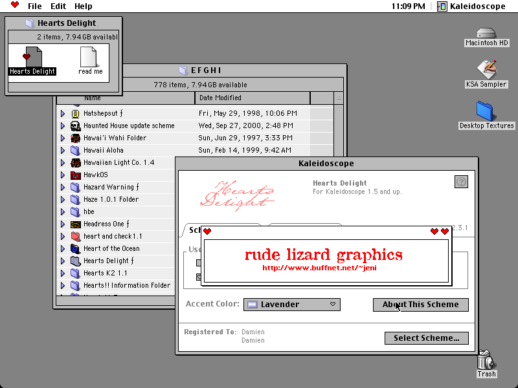Click the hbe folder icon
This screenshot has width=518, height=388.
(x=75, y=212)
